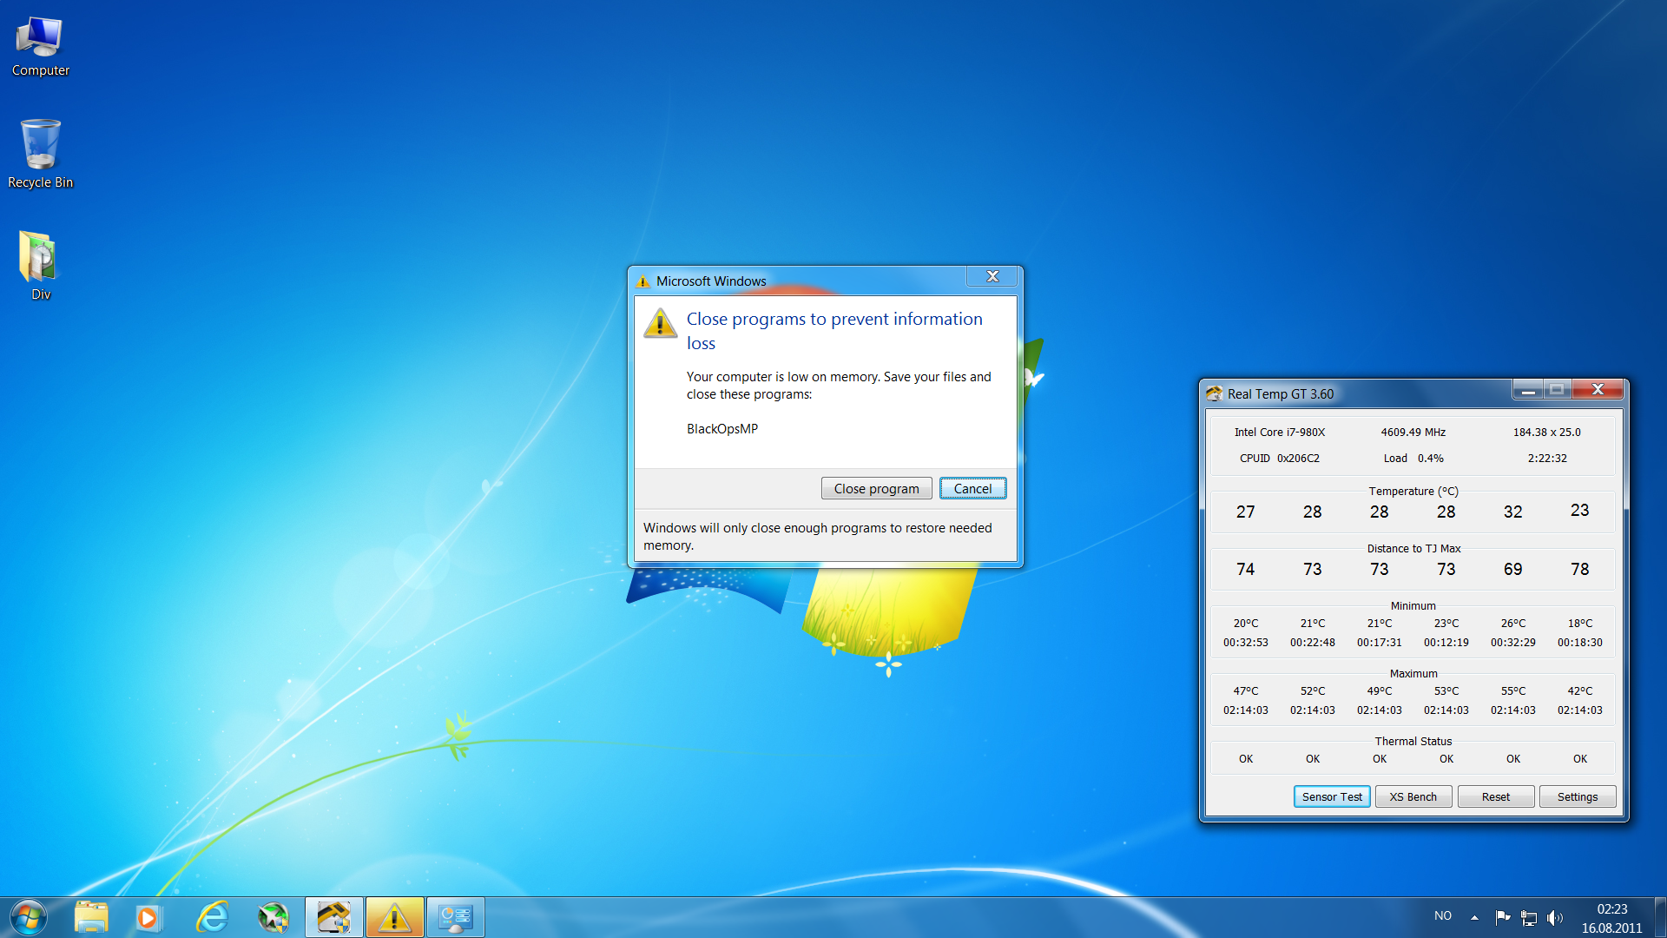Click the Close program button
The height and width of the screenshot is (938, 1667).
(876, 489)
